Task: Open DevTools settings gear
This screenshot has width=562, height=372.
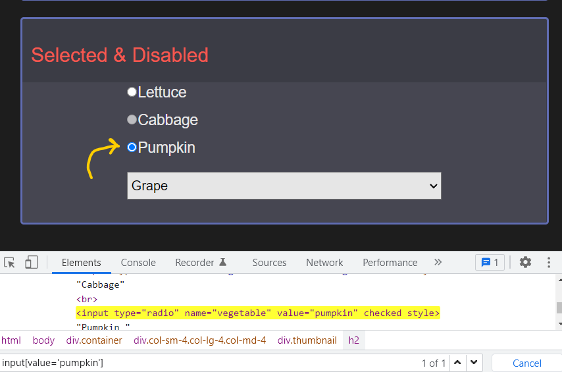Action: [x=525, y=262]
